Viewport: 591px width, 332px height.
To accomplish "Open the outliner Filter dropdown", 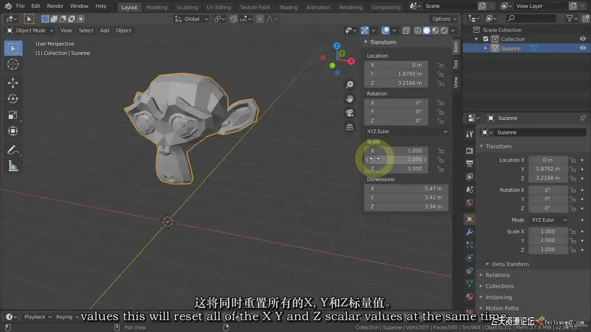I will 572,18.
